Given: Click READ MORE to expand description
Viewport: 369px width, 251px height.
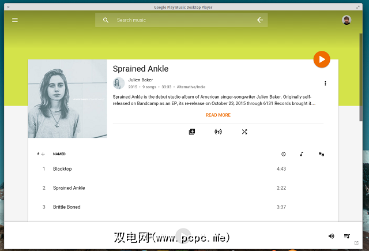Looking at the screenshot, I should (218, 115).
